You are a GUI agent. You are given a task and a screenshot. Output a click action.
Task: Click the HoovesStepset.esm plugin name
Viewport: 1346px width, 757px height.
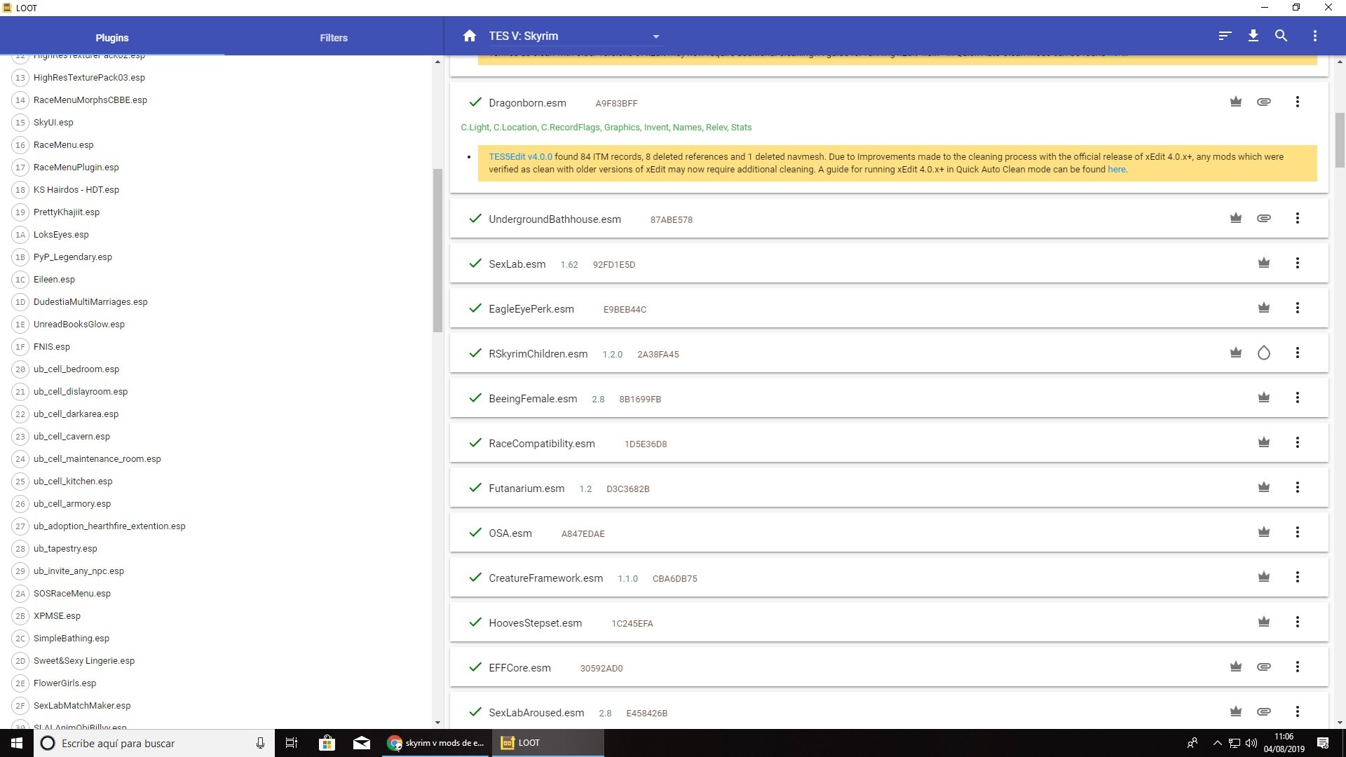[x=536, y=623]
